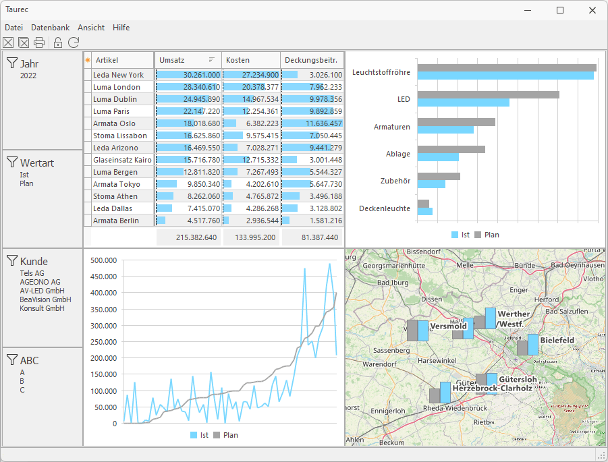Select Ist in the Wertart filter

tap(24, 175)
